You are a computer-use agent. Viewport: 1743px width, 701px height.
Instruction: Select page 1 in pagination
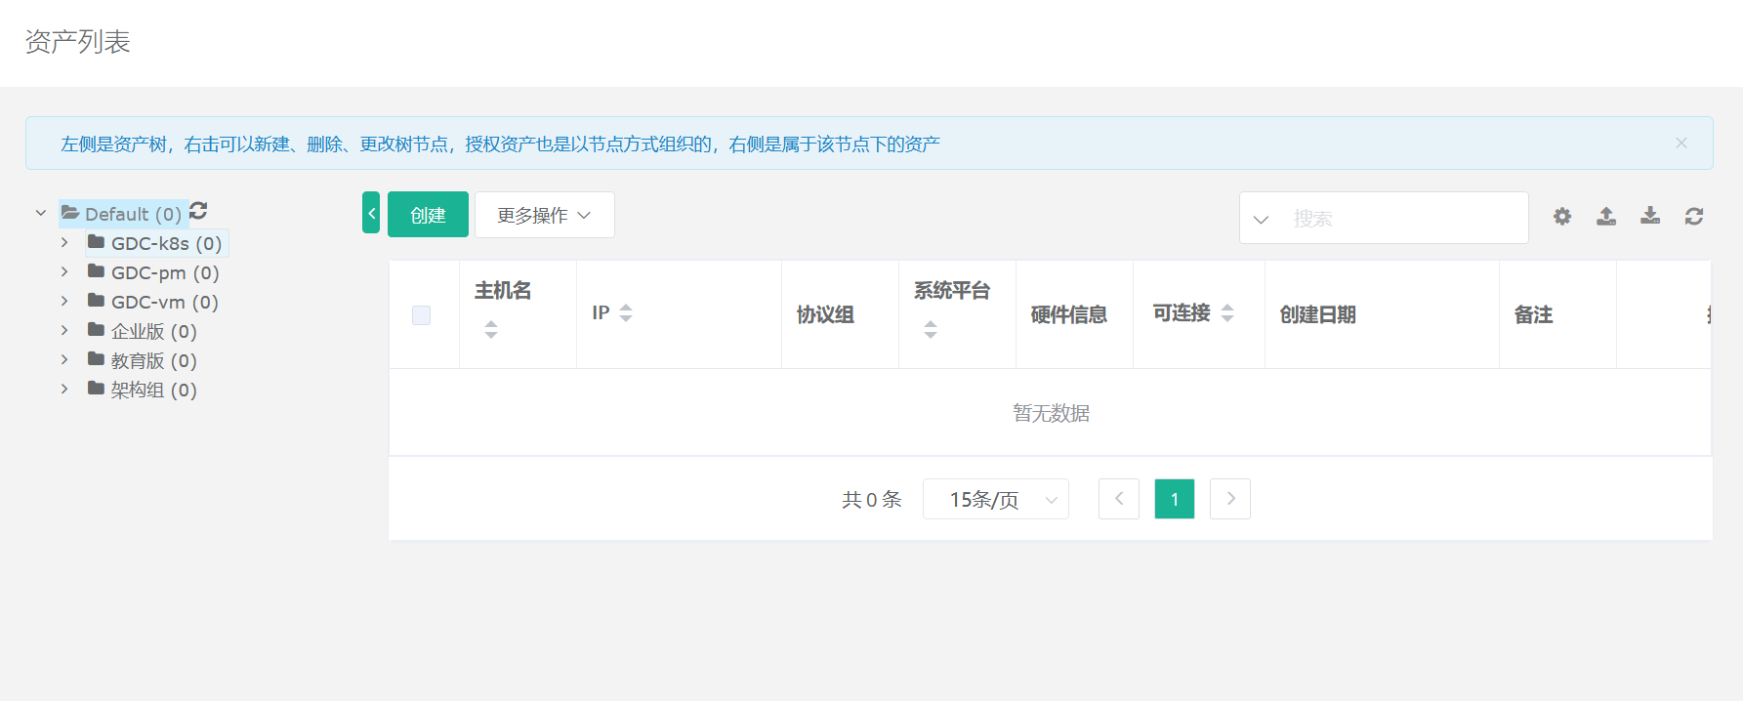1175,499
